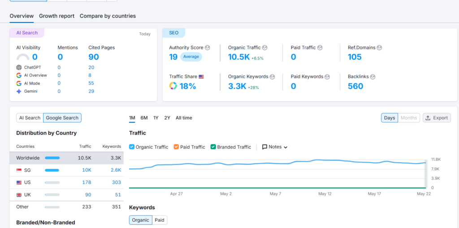This screenshot has height=228, width=459.
Task: Click the Singapore flag in SG row
Action: (x=19, y=170)
